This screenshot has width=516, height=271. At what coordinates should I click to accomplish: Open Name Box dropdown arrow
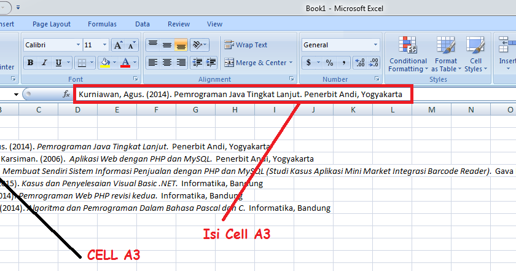(x=16, y=95)
